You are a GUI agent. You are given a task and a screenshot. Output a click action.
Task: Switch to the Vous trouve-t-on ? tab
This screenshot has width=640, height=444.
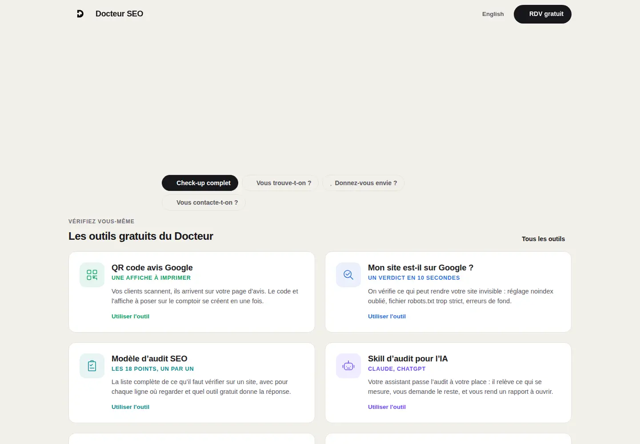point(280,183)
